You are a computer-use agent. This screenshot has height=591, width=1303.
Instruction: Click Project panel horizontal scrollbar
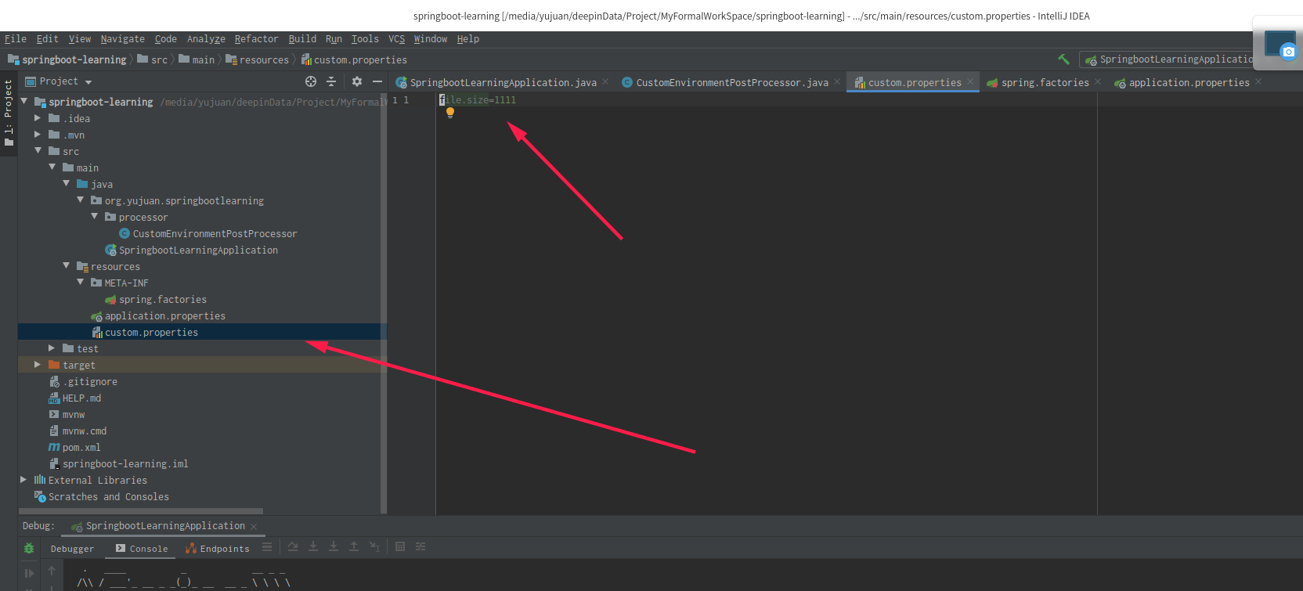coord(141,511)
